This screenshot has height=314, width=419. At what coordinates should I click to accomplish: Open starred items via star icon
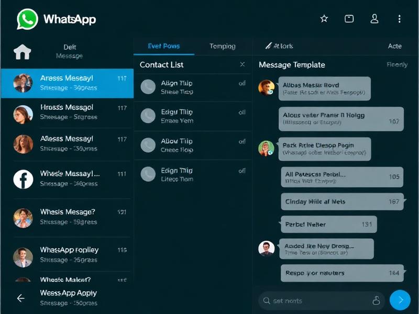point(324,19)
